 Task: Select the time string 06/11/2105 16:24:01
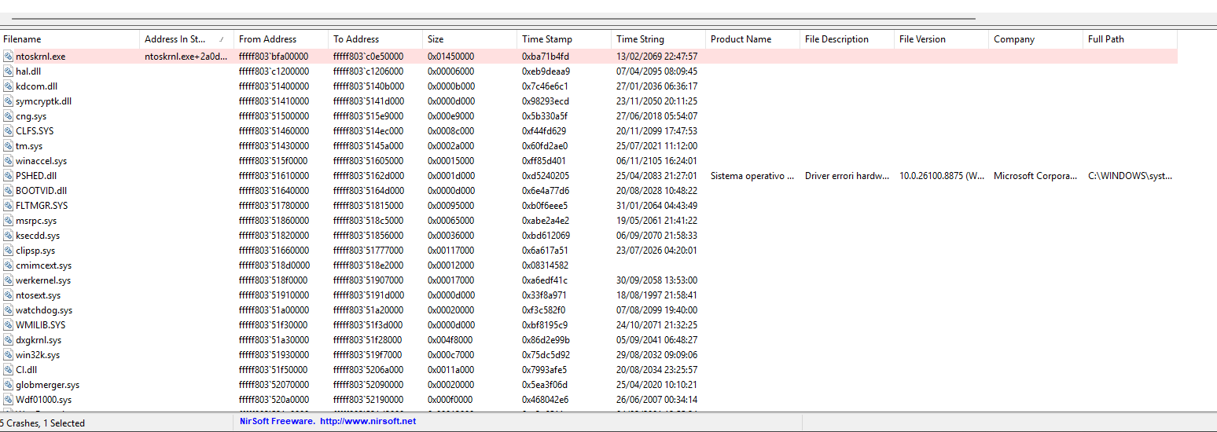(659, 161)
